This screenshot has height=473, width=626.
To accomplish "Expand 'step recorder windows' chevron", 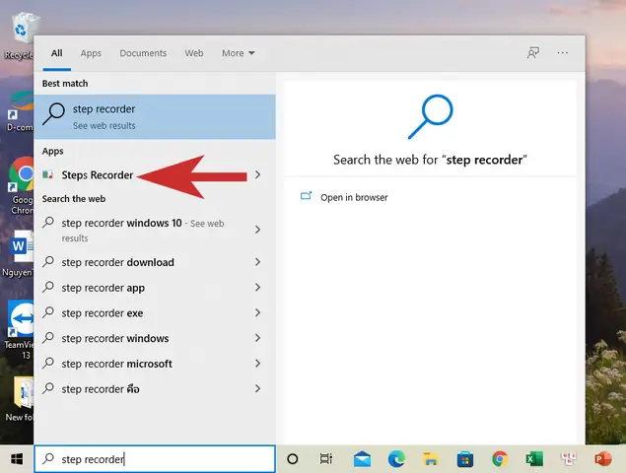I will [258, 338].
